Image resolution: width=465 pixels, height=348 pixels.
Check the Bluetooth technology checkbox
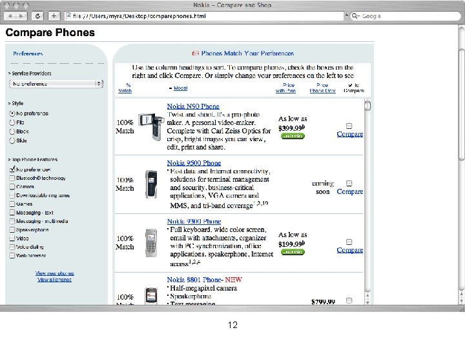pos(12,178)
